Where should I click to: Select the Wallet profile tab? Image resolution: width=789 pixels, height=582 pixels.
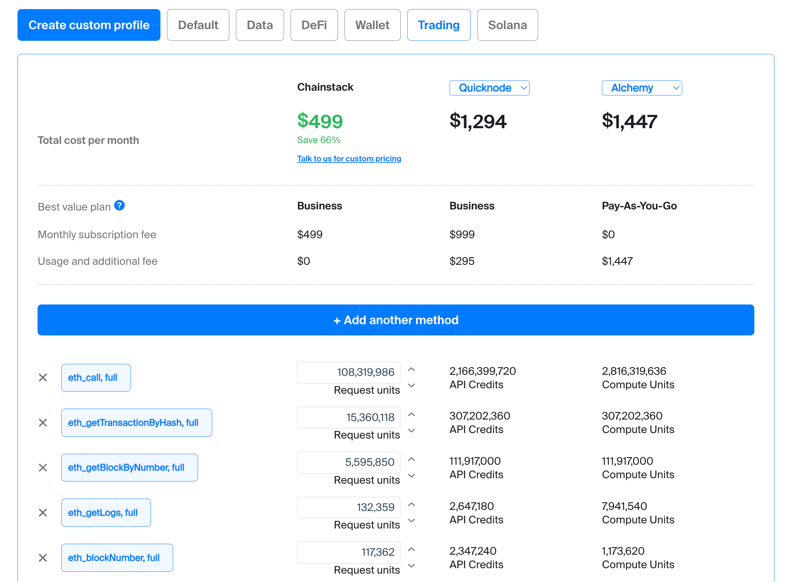[372, 25]
